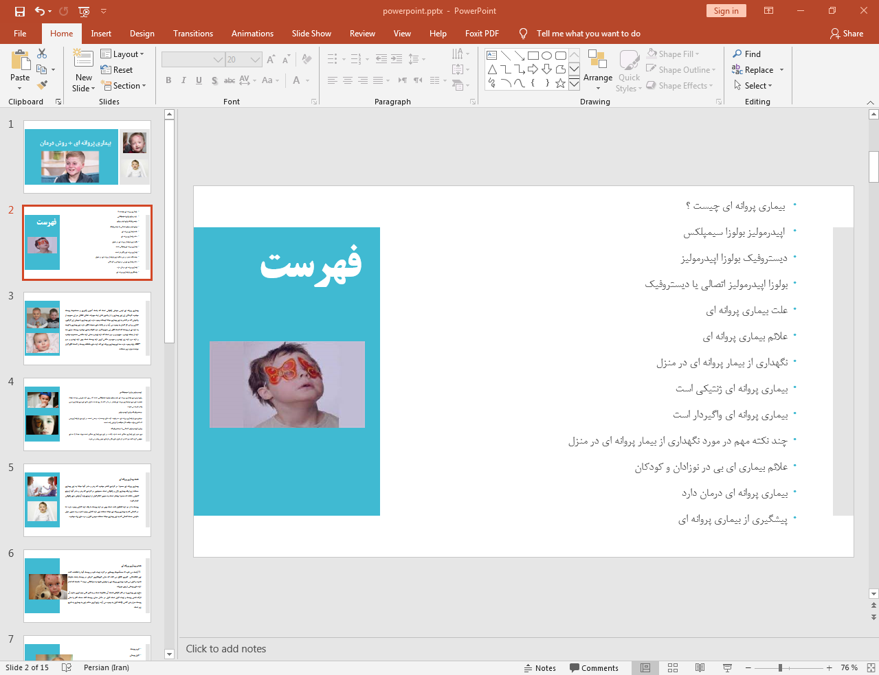Click the Sign in button
Image resolution: width=879 pixels, height=675 pixels.
pos(726,11)
